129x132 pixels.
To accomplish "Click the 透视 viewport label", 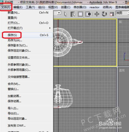I will tap(122, 70).
